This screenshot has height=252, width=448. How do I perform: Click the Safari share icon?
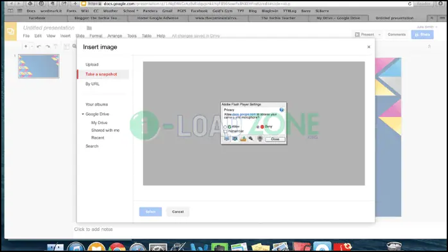tap(64, 3)
